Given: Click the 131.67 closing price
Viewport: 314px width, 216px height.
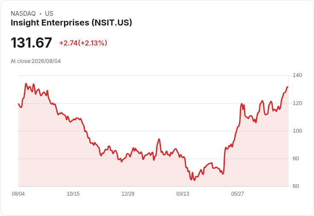Looking at the screenshot, I should (31, 43).
